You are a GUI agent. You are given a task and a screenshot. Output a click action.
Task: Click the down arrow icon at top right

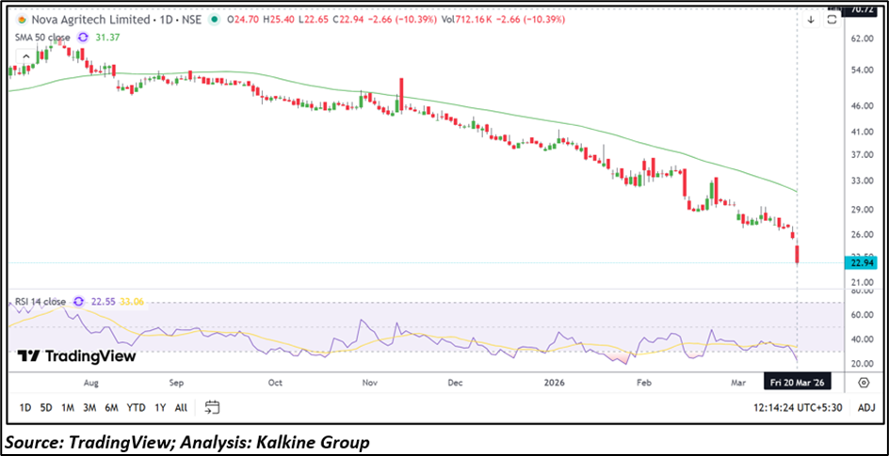(x=811, y=19)
